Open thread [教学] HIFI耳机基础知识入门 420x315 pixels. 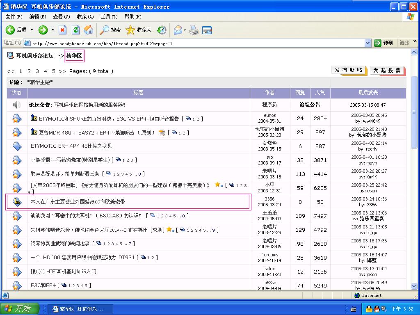click(x=64, y=272)
